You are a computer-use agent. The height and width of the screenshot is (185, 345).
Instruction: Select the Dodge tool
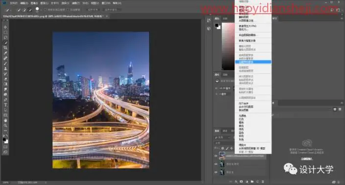(5, 94)
